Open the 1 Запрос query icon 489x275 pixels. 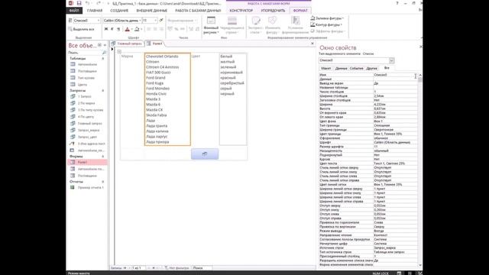[x=73, y=96]
